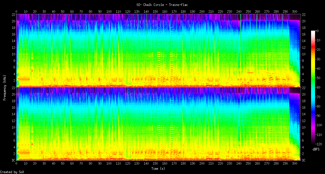Click the 0 label on the top time axis
Screen dimensions: 325x174
click(16, 11)
